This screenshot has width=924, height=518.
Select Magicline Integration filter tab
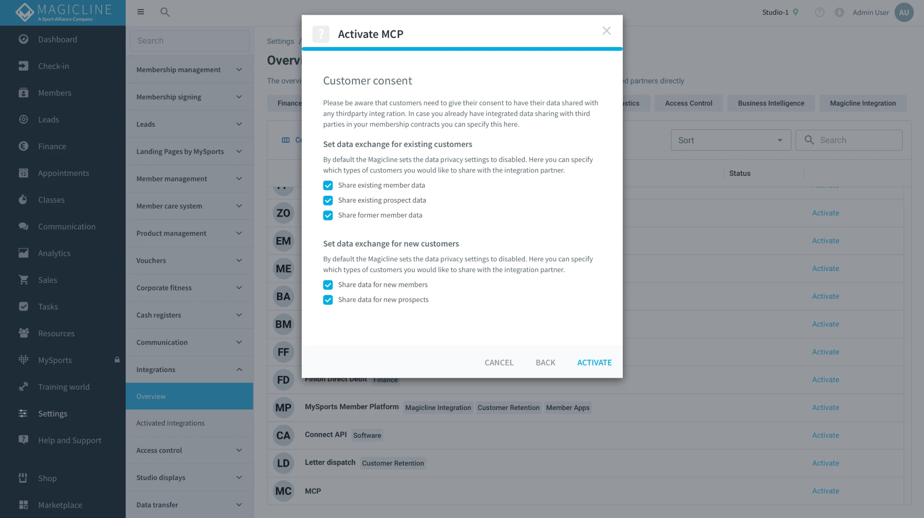[x=863, y=103]
